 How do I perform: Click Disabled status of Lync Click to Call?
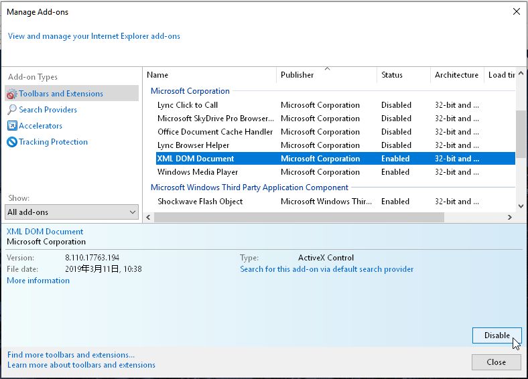coord(396,105)
